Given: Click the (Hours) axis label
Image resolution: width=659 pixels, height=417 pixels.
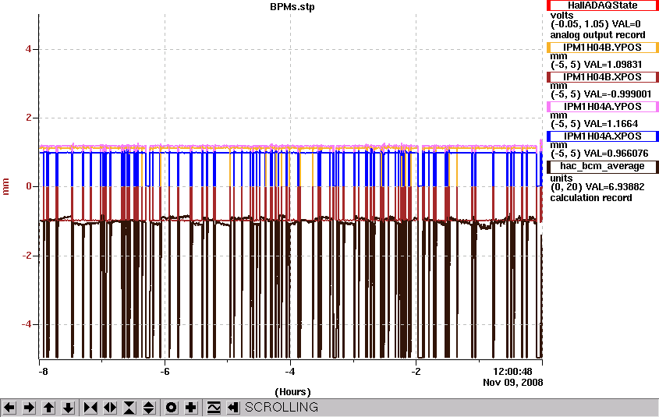Looking at the screenshot, I should click(x=292, y=392).
